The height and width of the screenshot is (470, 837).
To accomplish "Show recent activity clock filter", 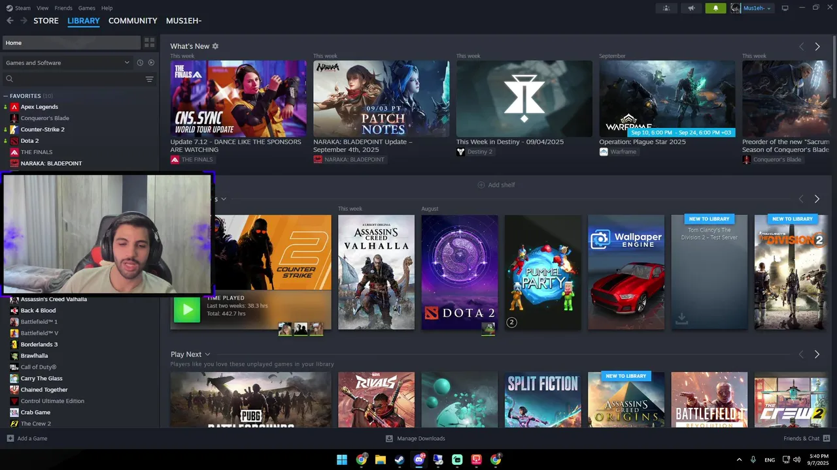I will [140, 63].
